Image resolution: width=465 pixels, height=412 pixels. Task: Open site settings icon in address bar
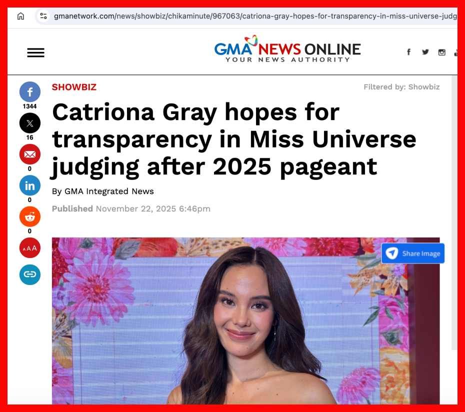43,16
